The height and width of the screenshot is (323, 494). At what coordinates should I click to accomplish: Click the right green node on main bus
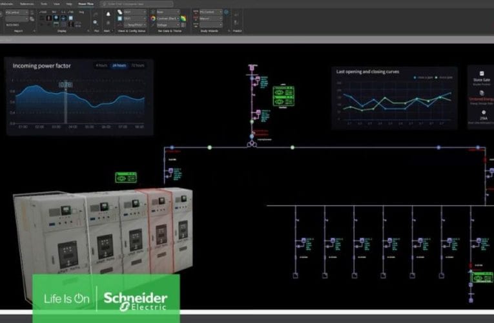293,147
